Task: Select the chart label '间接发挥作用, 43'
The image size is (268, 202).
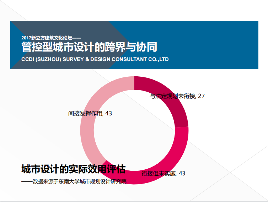Action: (x=90, y=113)
